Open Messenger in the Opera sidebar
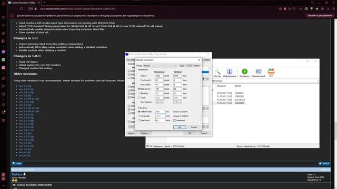This screenshot has height=189, width=337. point(4,52)
